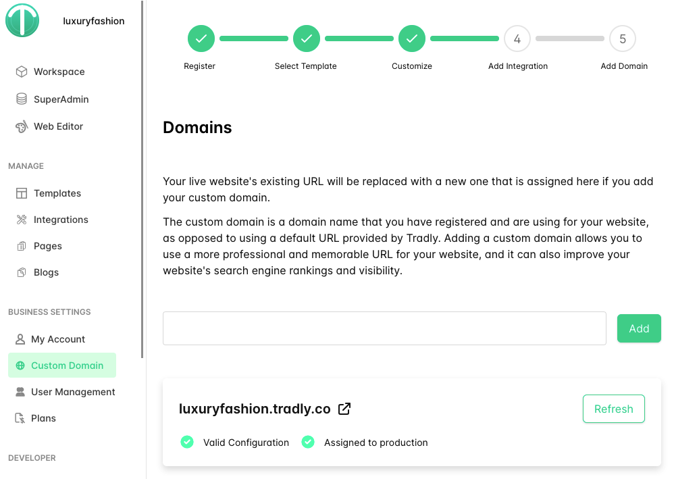Open the Integrations tools icon
Viewport: 674px width, 479px height.
[x=22, y=220]
